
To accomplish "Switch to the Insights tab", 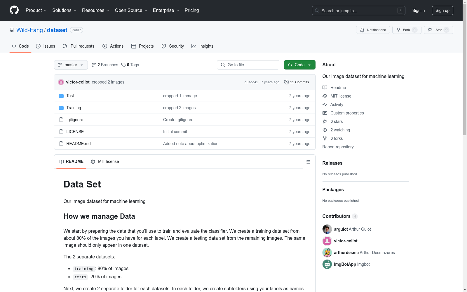I will pos(203,46).
